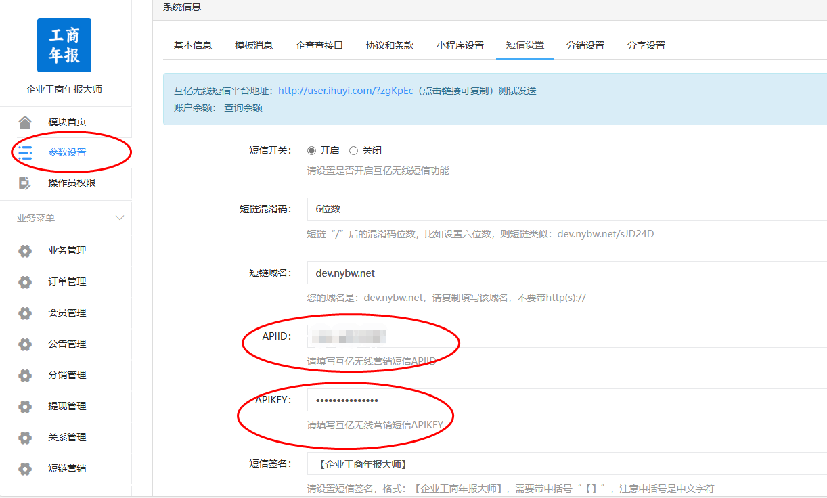827x498 pixels.
Task: Switch to the 小程序设置 tab
Action: [460, 45]
